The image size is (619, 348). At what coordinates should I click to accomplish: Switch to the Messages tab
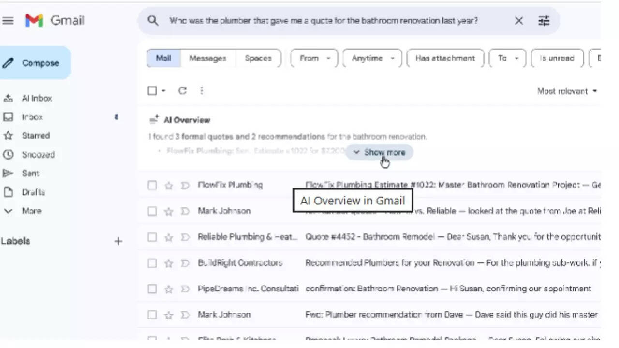tap(207, 58)
